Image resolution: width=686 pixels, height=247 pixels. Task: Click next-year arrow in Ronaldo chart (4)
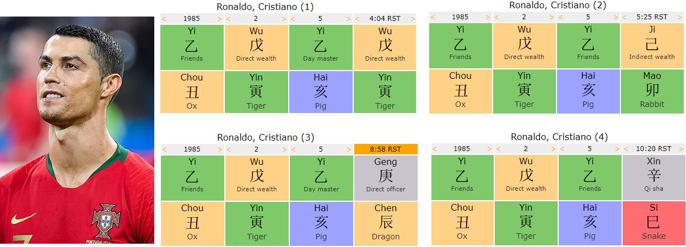coord(490,149)
